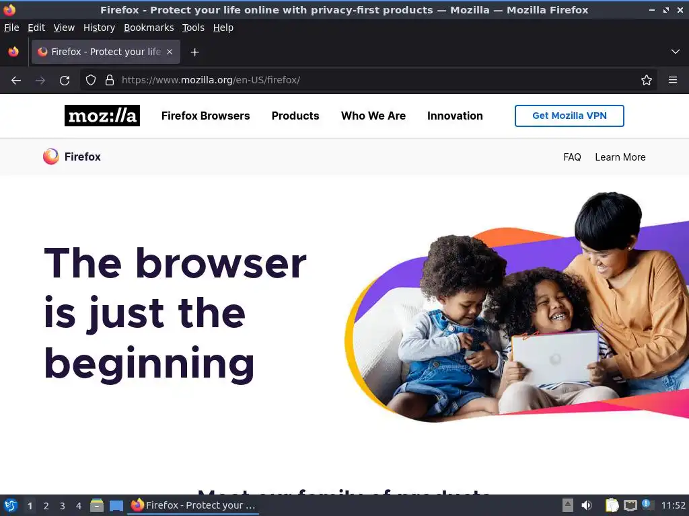Open the Edit menu

click(x=36, y=28)
